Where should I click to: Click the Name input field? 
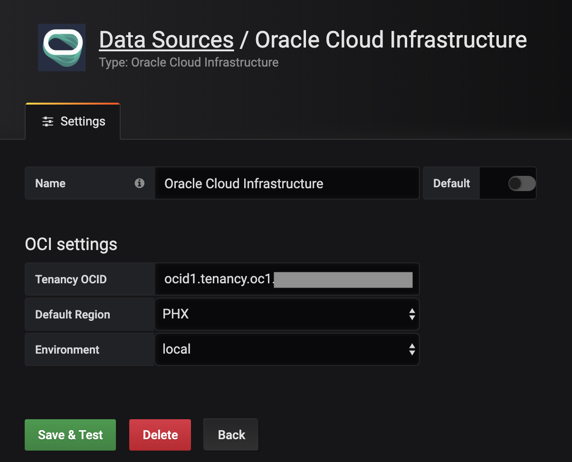click(287, 183)
